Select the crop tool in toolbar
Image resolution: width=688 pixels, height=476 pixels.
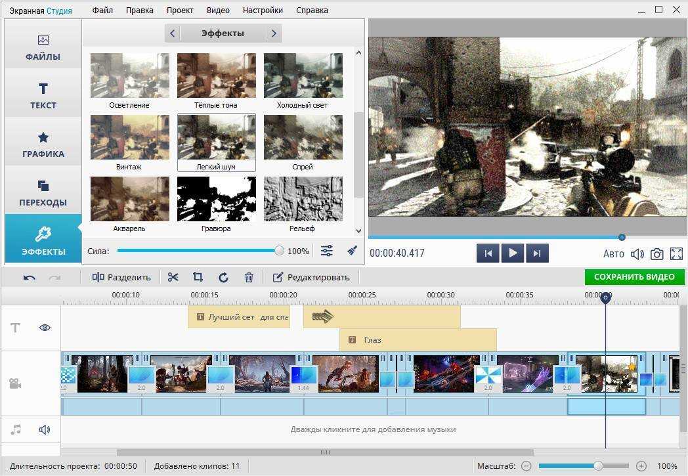(198, 277)
